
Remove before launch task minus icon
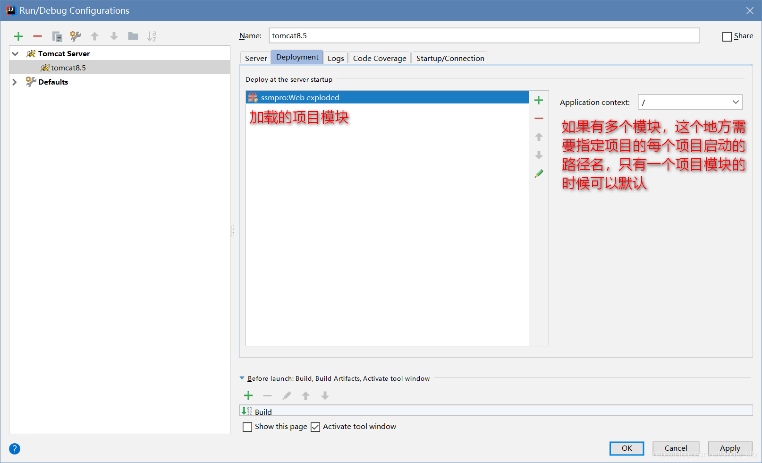pyautogui.click(x=268, y=395)
